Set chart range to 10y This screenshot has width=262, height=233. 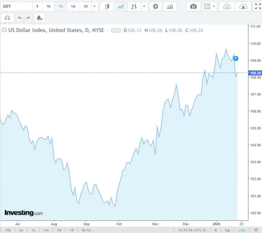(x=8, y=230)
